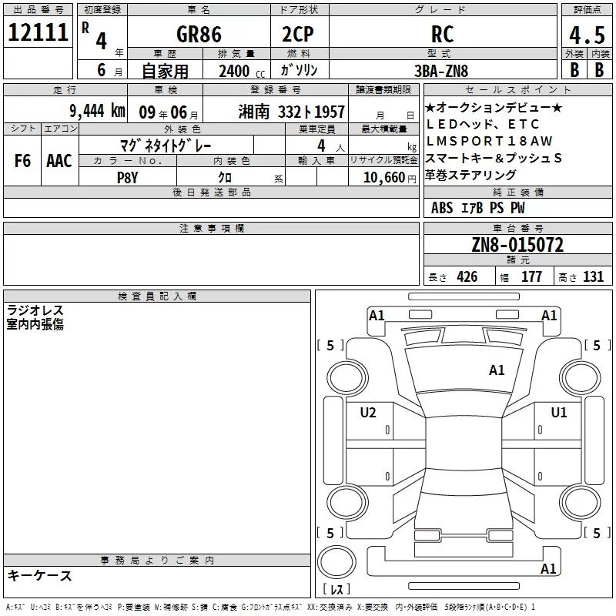Click the registration number 湘南 332ト1957
Viewport: 616px width, 616px height.
pyautogui.click(x=292, y=112)
